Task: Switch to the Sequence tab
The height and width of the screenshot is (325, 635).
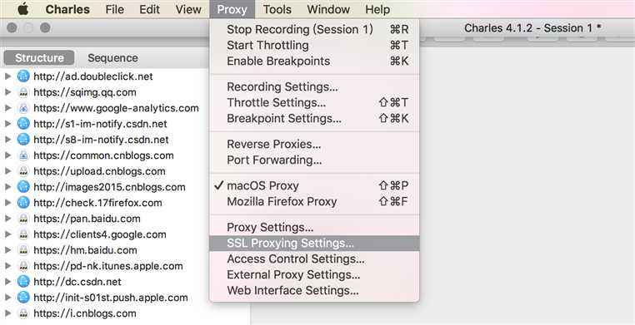Action: click(112, 58)
